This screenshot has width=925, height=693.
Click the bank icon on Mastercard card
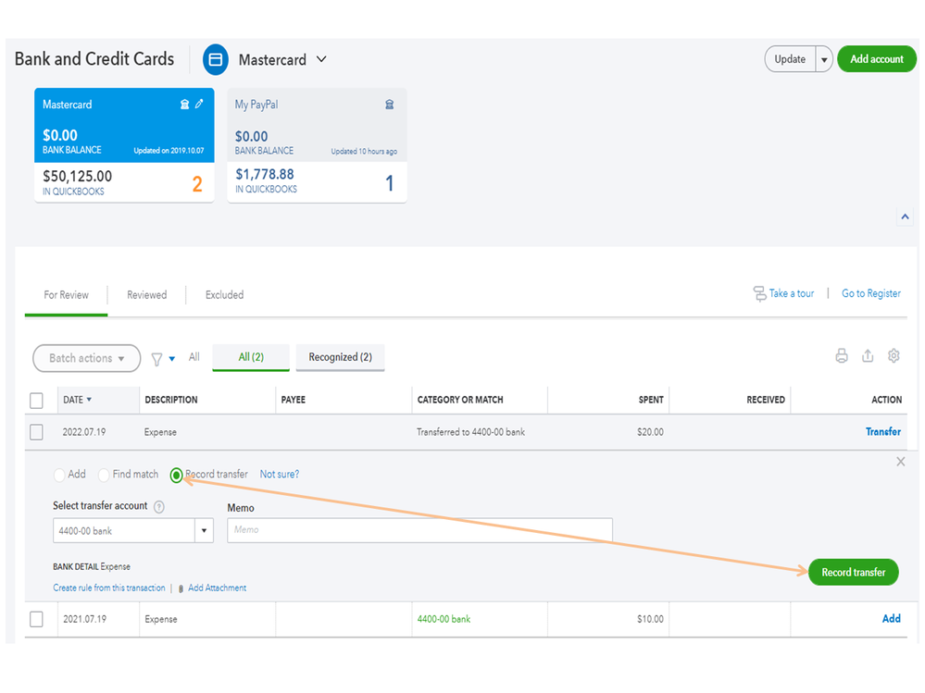click(184, 105)
